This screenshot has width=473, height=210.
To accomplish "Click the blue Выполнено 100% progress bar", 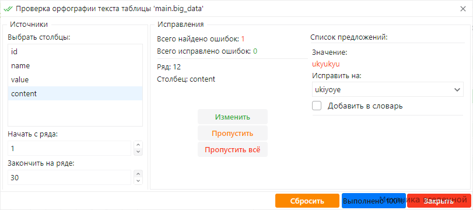I will 373,201.
